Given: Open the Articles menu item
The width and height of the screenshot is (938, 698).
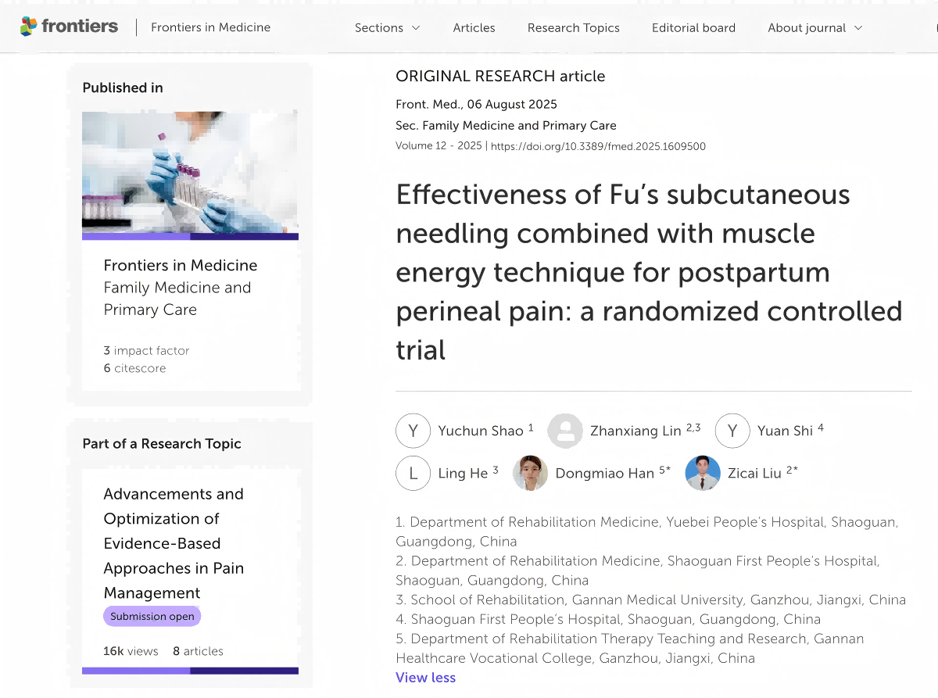Looking at the screenshot, I should 474,28.
